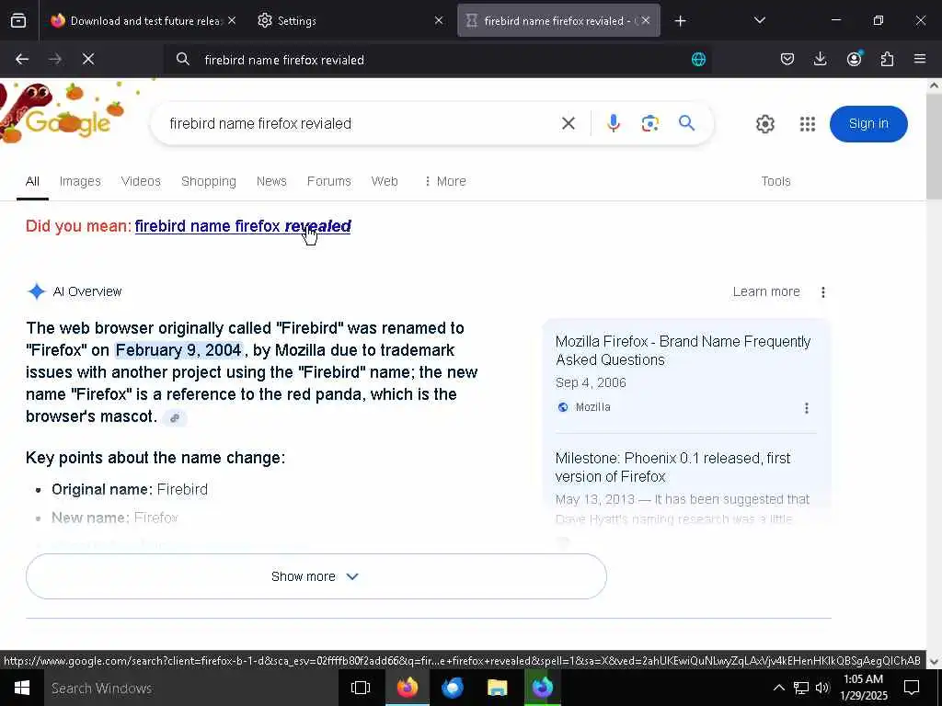This screenshot has height=706, width=942.
Task: Stop loading the current page
Action: (88, 59)
